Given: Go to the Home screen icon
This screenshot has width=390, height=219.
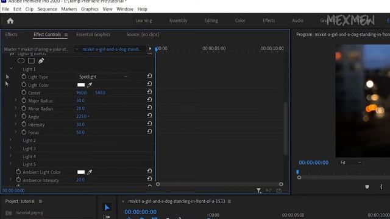Looking at the screenshot, I should (10, 21).
